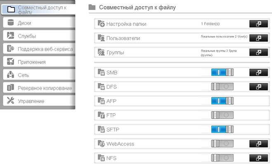This screenshot has width=272, height=164.
Task: Open WebAccess settings popup button
Action: point(258,144)
